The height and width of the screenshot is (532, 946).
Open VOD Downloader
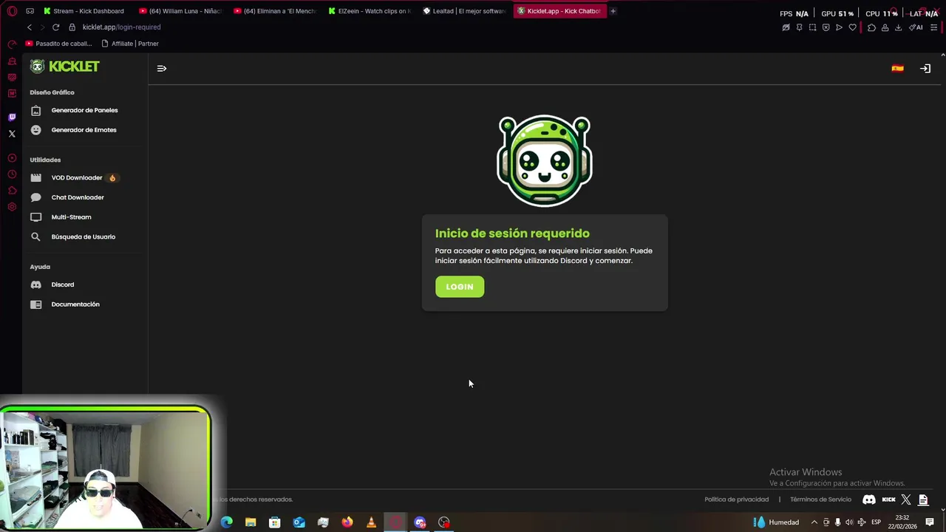click(76, 178)
